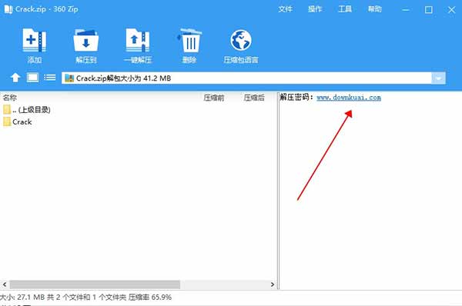Image resolution: width=462 pixels, height=306 pixels.
Task: Select the Crack folder row
Action: pyautogui.click(x=139, y=121)
